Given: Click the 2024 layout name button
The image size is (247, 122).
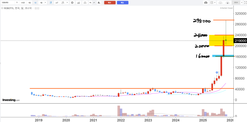Looking at the screenshot, I should [236, 3].
